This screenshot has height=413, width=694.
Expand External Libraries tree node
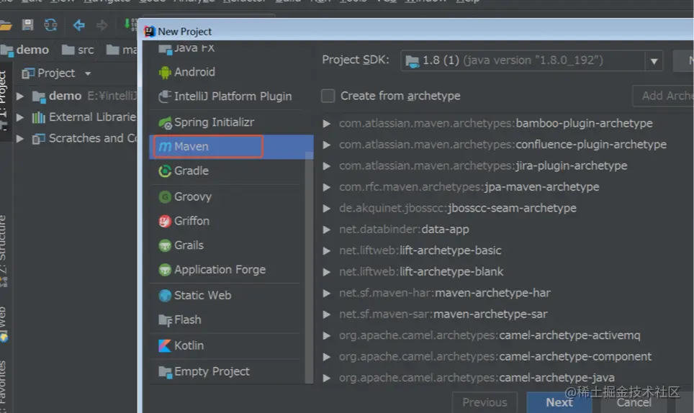20,117
